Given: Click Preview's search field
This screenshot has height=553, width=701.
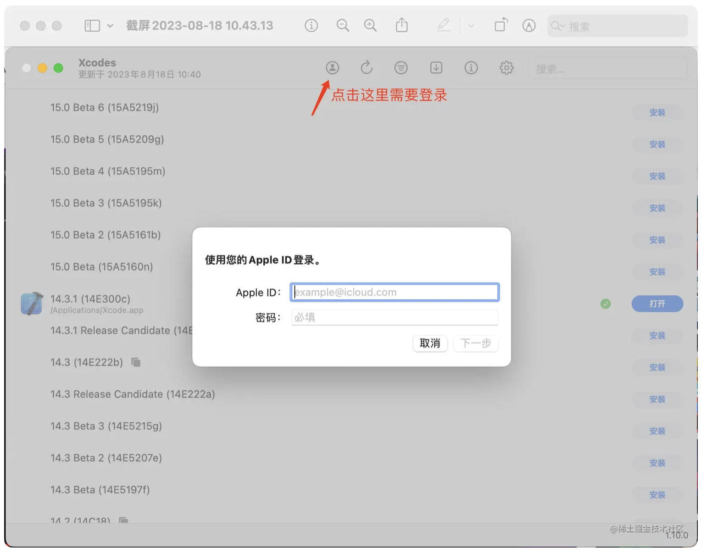Looking at the screenshot, I should point(618,26).
